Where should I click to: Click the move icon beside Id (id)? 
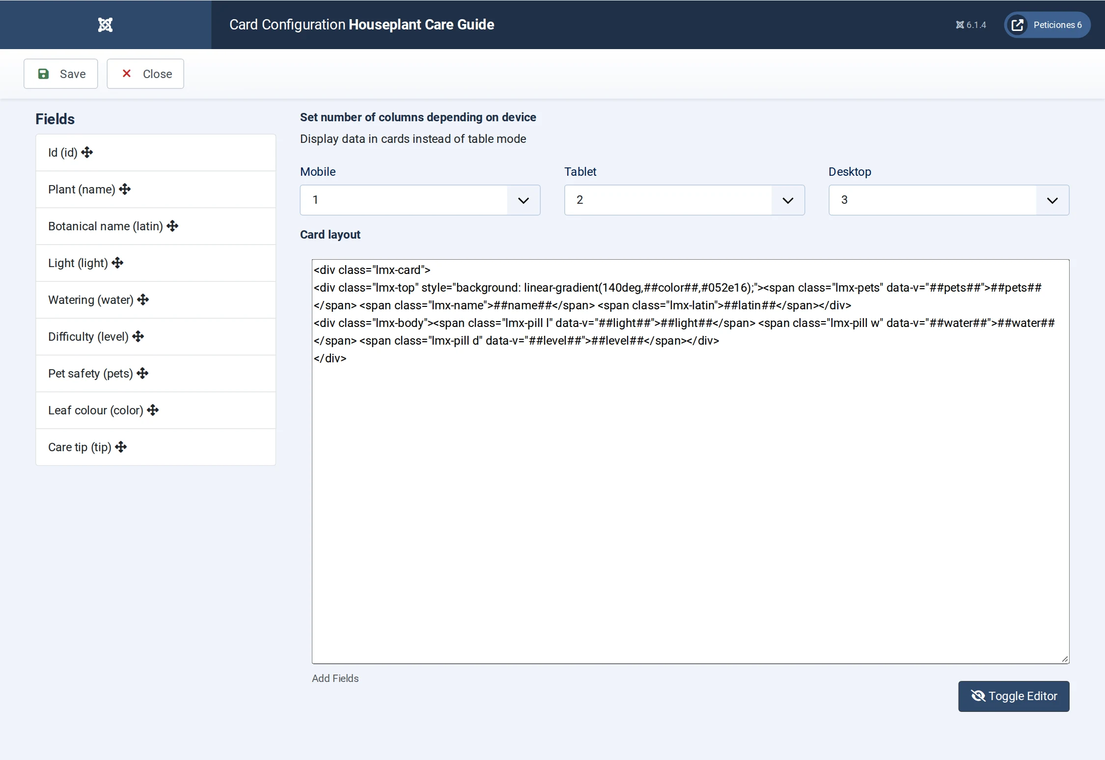(x=87, y=153)
